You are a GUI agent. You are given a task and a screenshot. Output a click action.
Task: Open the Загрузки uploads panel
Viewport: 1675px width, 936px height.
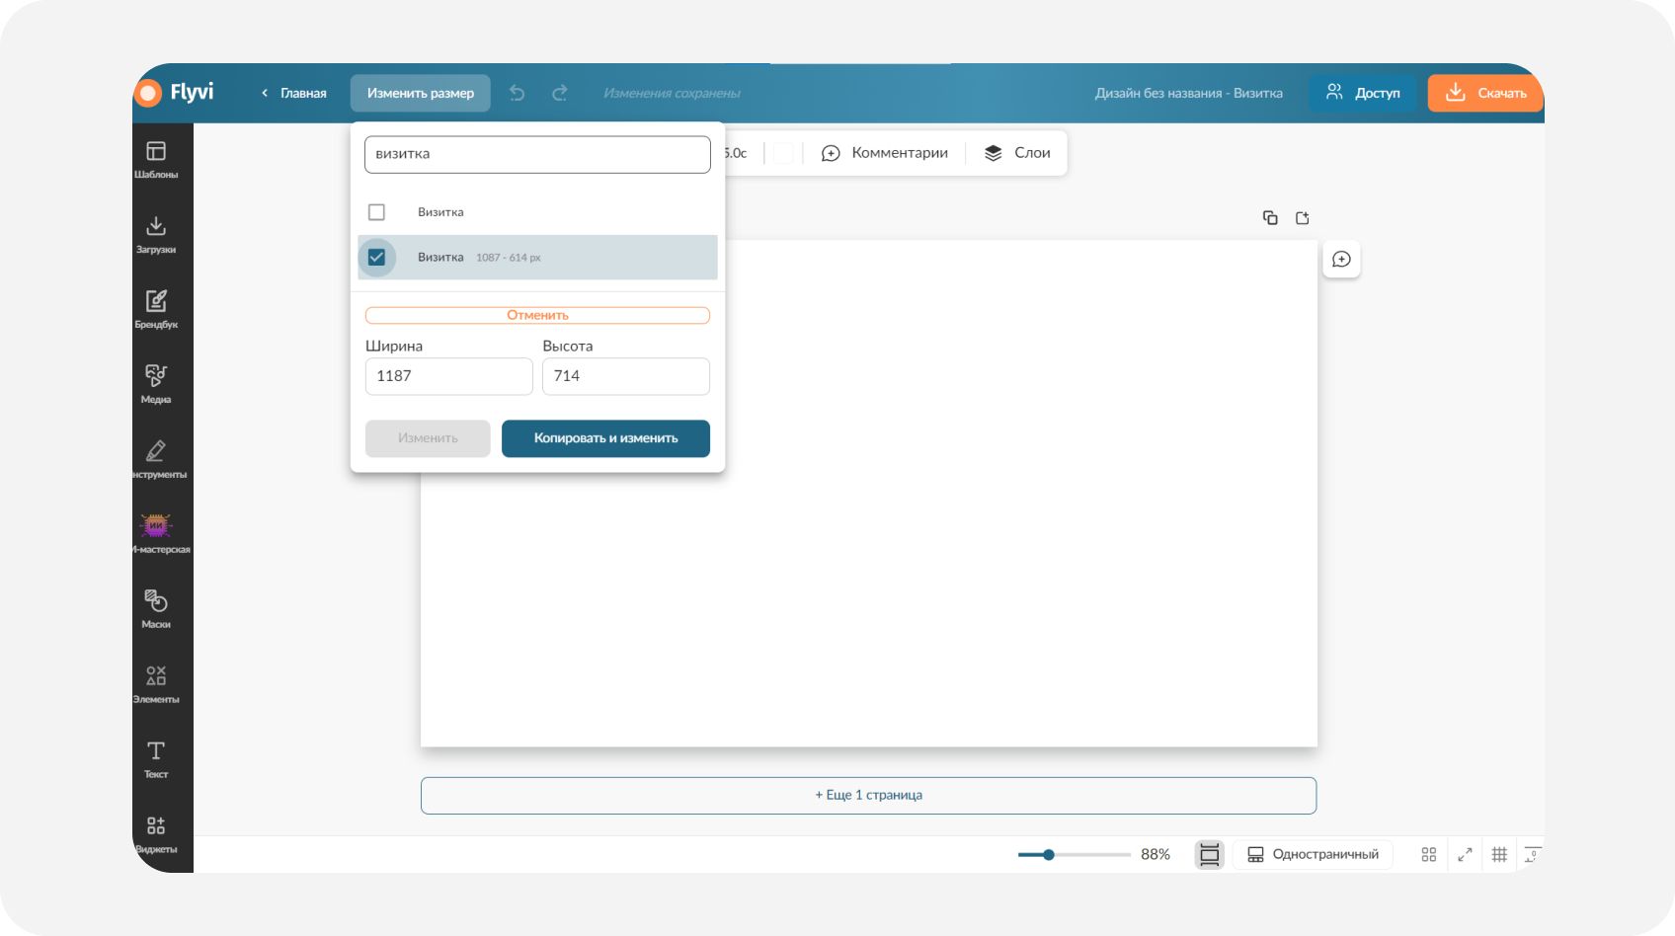click(x=156, y=235)
